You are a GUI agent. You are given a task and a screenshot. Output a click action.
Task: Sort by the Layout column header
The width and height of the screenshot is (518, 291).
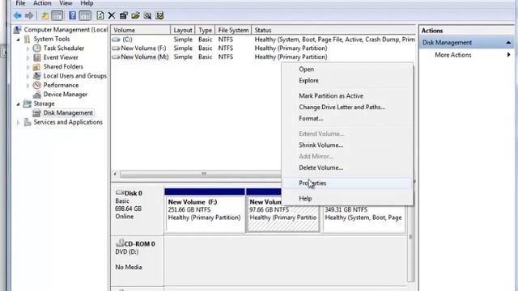pyautogui.click(x=183, y=30)
